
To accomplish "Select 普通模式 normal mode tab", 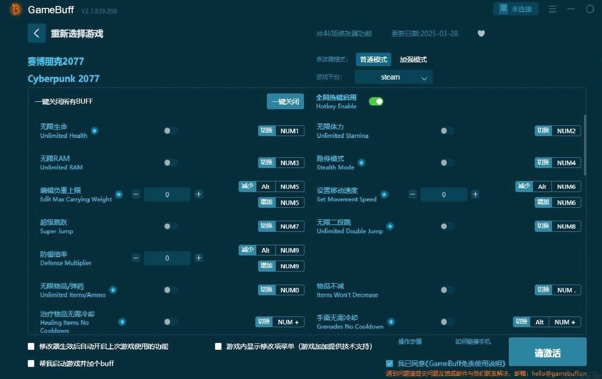I will pyautogui.click(x=374, y=60).
